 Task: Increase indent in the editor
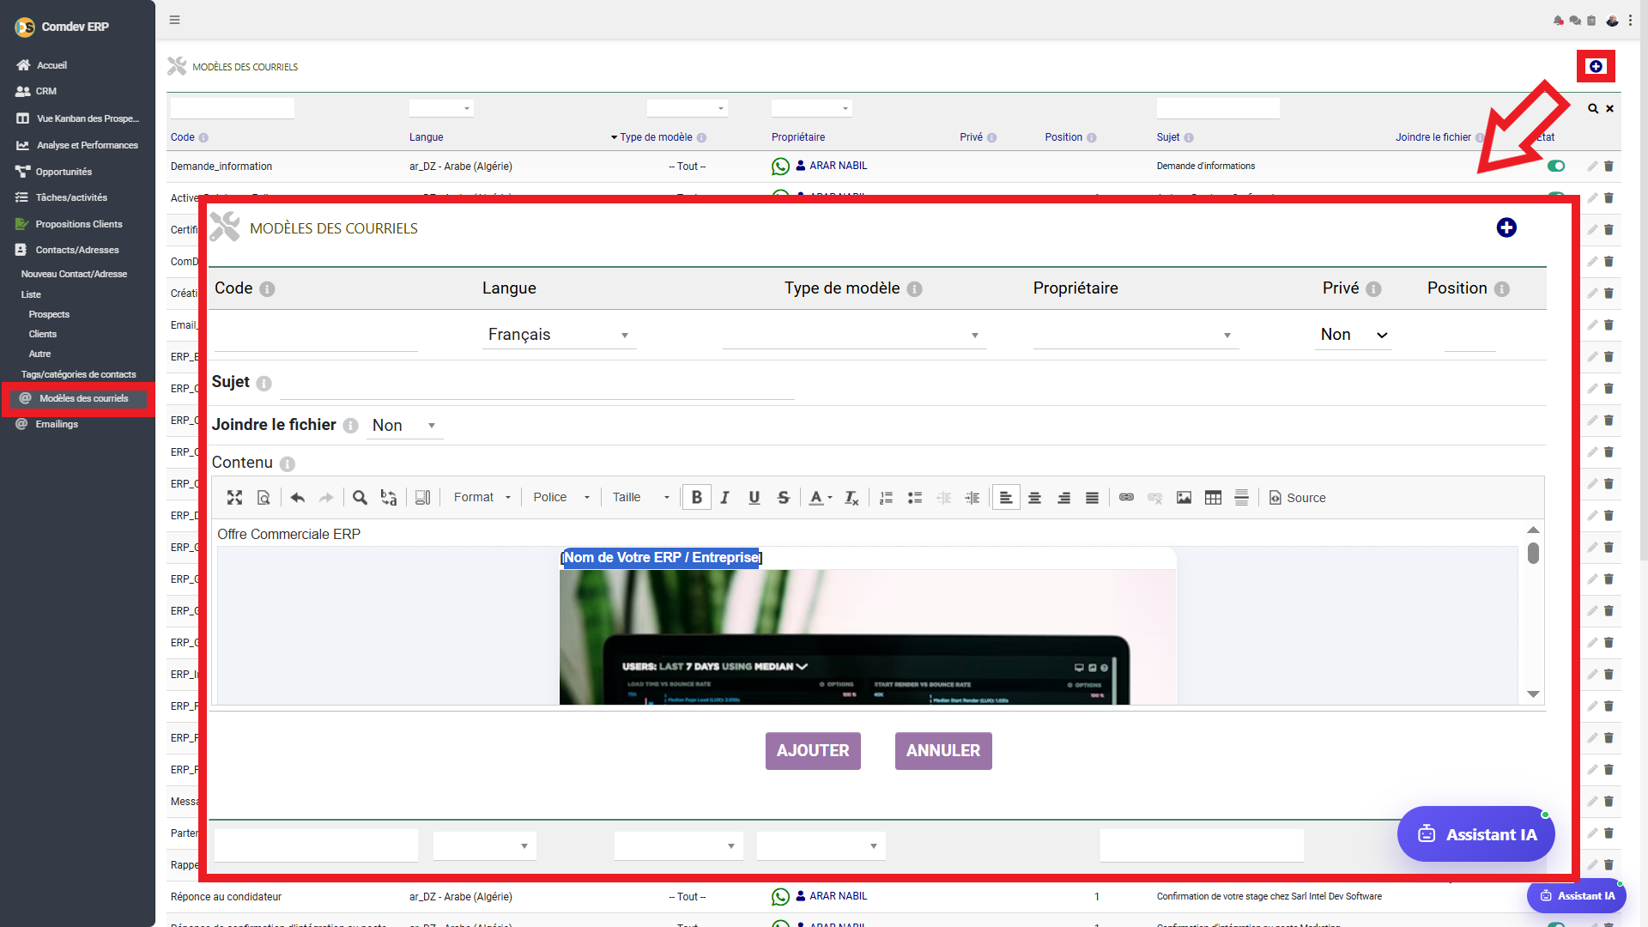(972, 498)
